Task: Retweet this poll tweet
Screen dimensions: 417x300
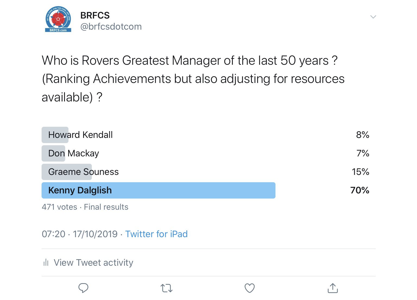Action: [167, 288]
